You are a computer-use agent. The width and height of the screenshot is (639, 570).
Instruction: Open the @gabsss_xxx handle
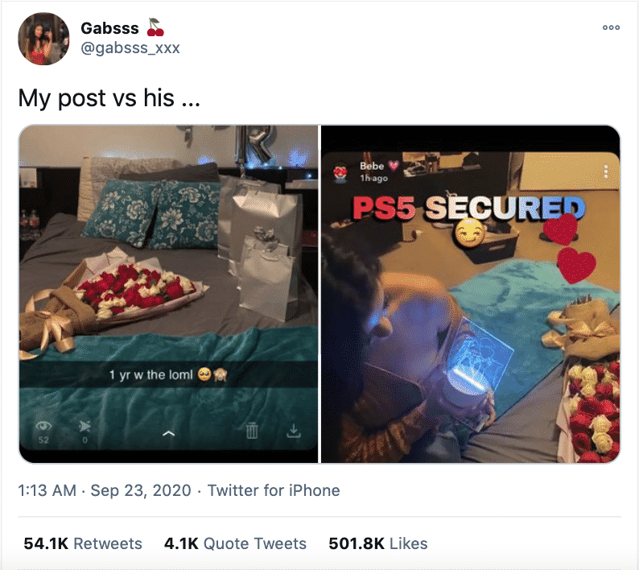coord(130,48)
